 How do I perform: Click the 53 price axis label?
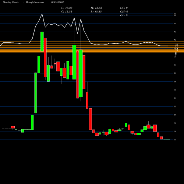pos(175,73)
